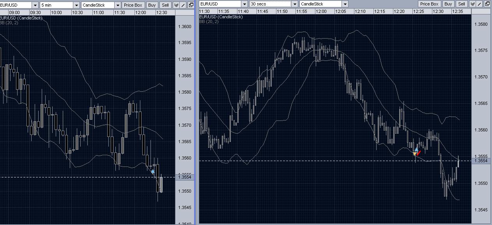Click 11:00 time label on left chart
The height and width of the screenshot is (225, 492).
pos(98,12)
